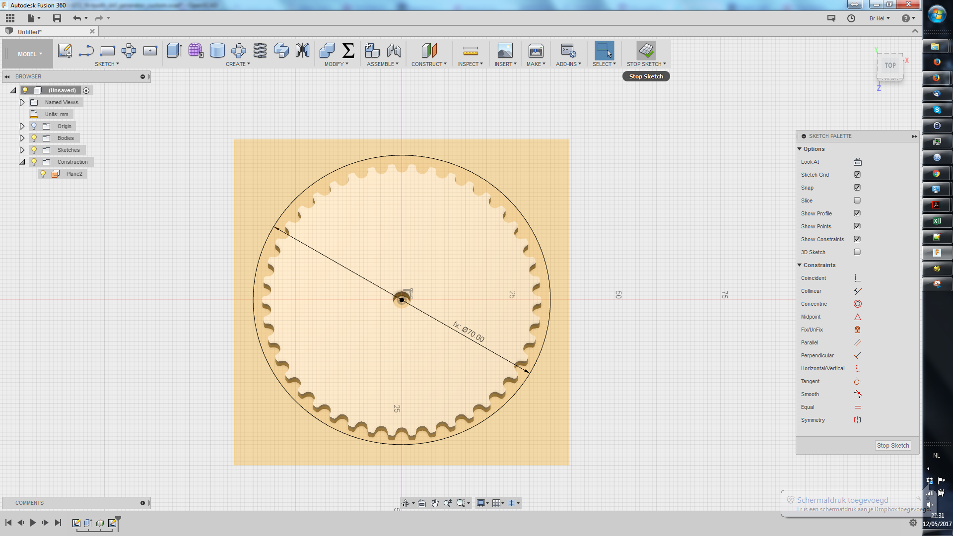Open the ASSEMBLE menu
This screenshot has width=953, height=536.
pos(382,64)
